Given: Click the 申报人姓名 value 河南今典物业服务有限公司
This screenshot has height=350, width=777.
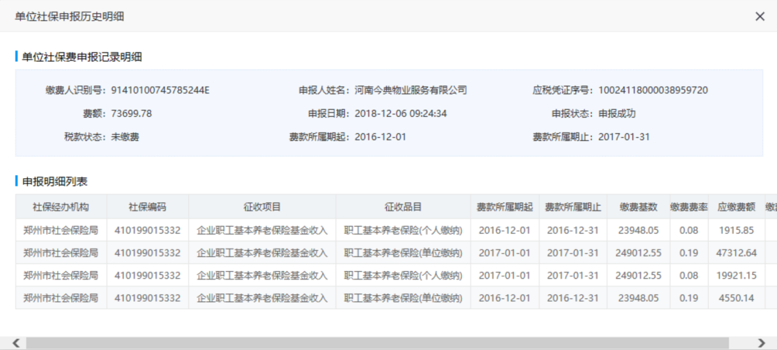Looking at the screenshot, I should pos(410,91).
